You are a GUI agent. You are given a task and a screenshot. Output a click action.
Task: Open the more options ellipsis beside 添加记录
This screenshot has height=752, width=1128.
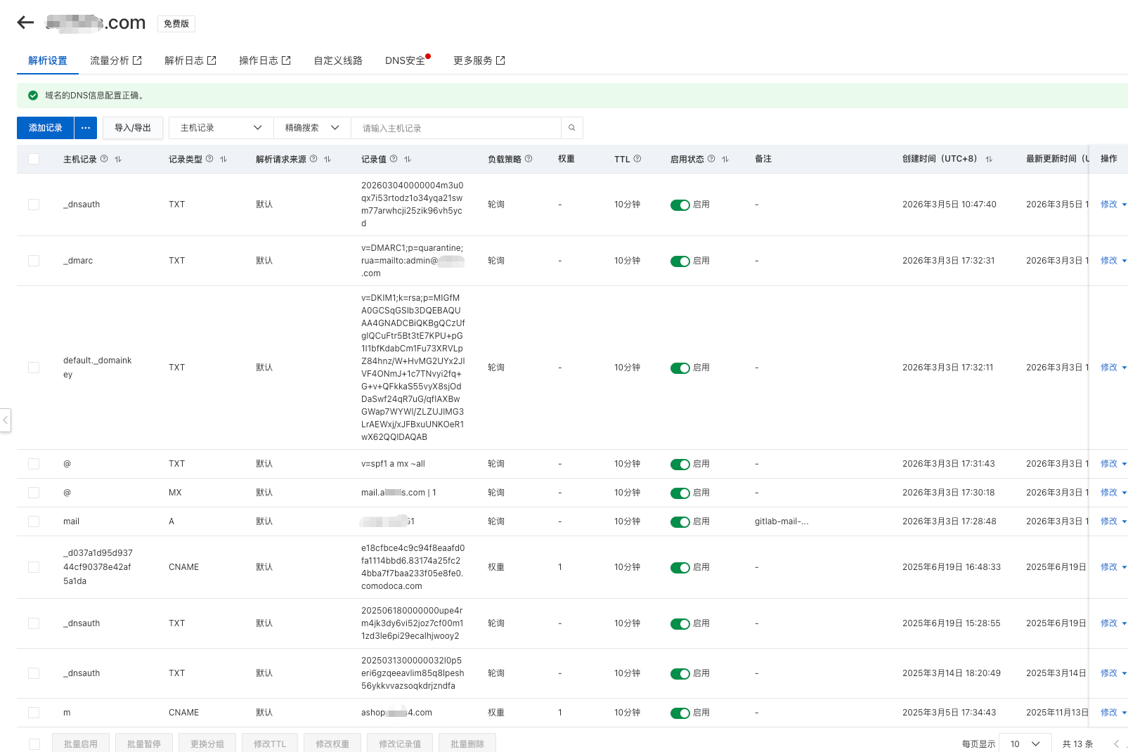(85, 128)
